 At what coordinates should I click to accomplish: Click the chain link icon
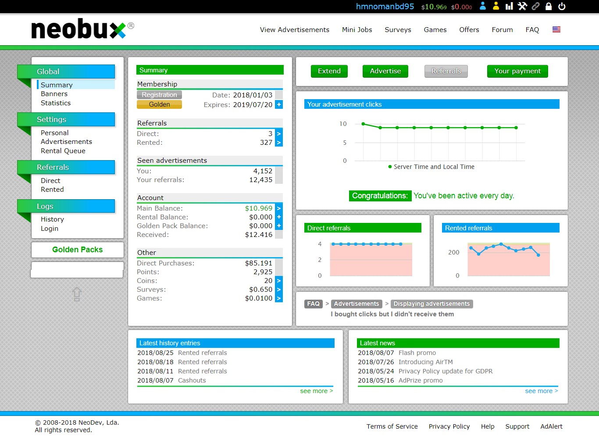pyautogui.click(x=535, y=6)
